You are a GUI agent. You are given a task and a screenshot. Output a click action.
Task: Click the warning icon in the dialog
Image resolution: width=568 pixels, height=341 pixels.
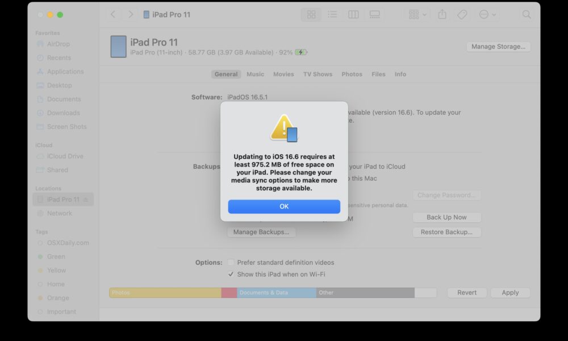(x=284, y=128)
